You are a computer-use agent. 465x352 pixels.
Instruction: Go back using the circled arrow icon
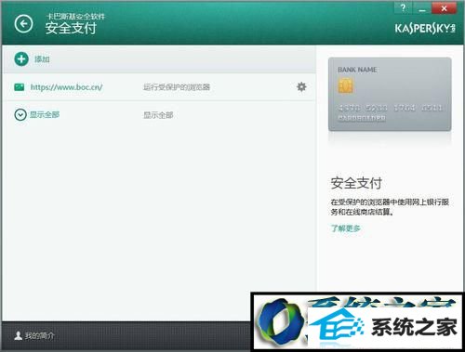coord(23,24)
